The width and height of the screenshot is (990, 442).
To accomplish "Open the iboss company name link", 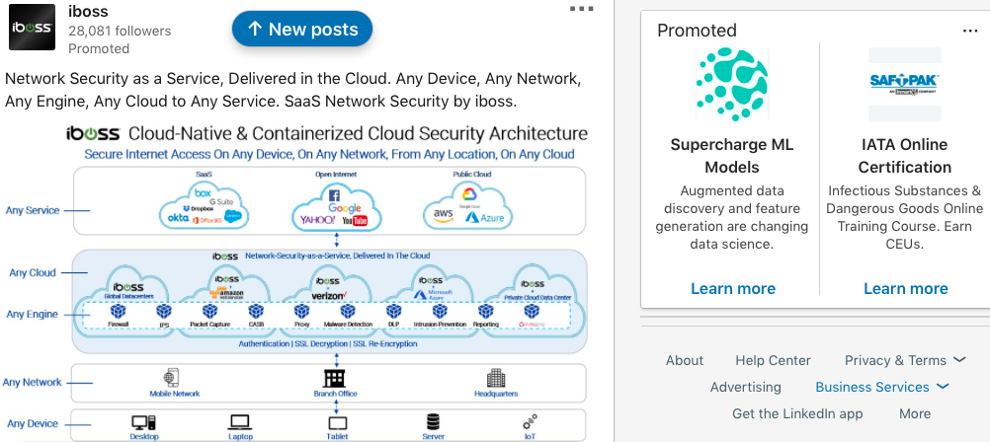I will click(x=88, y=12).
